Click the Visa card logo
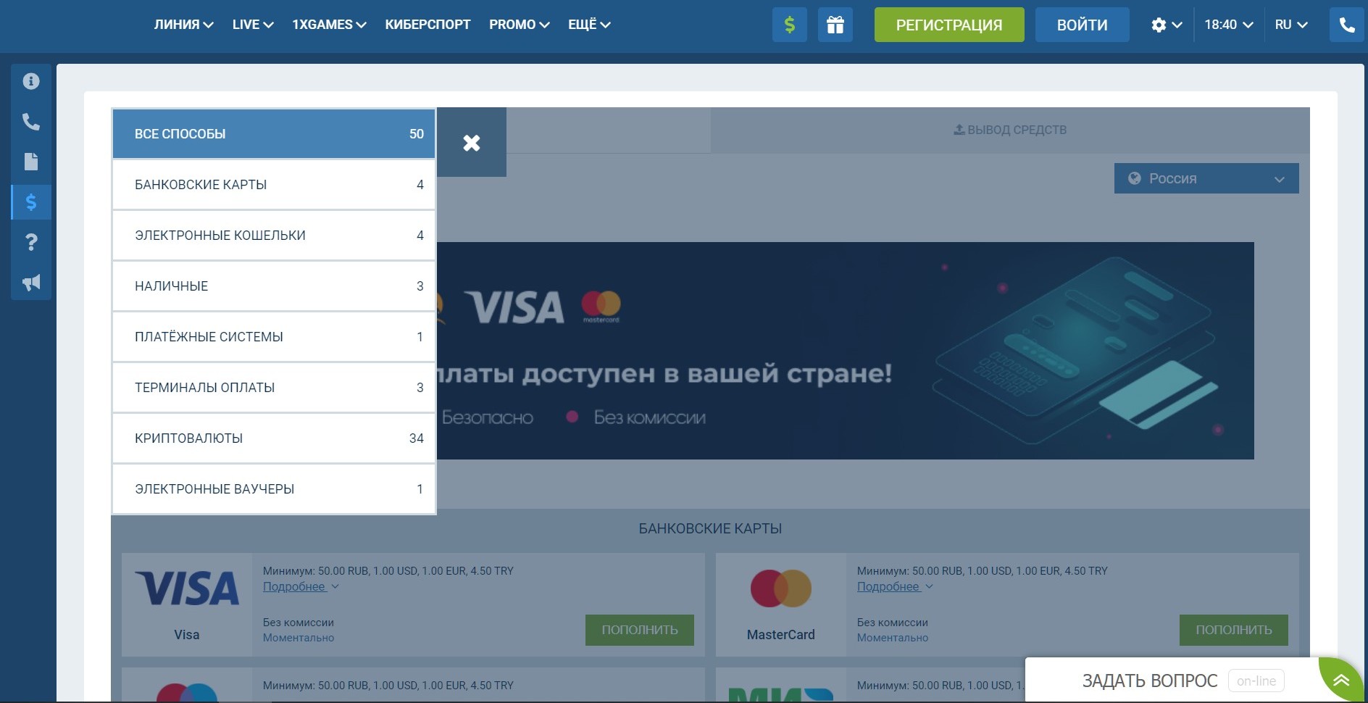Screen dimensions: 1368x703 (x=187, y=588)
